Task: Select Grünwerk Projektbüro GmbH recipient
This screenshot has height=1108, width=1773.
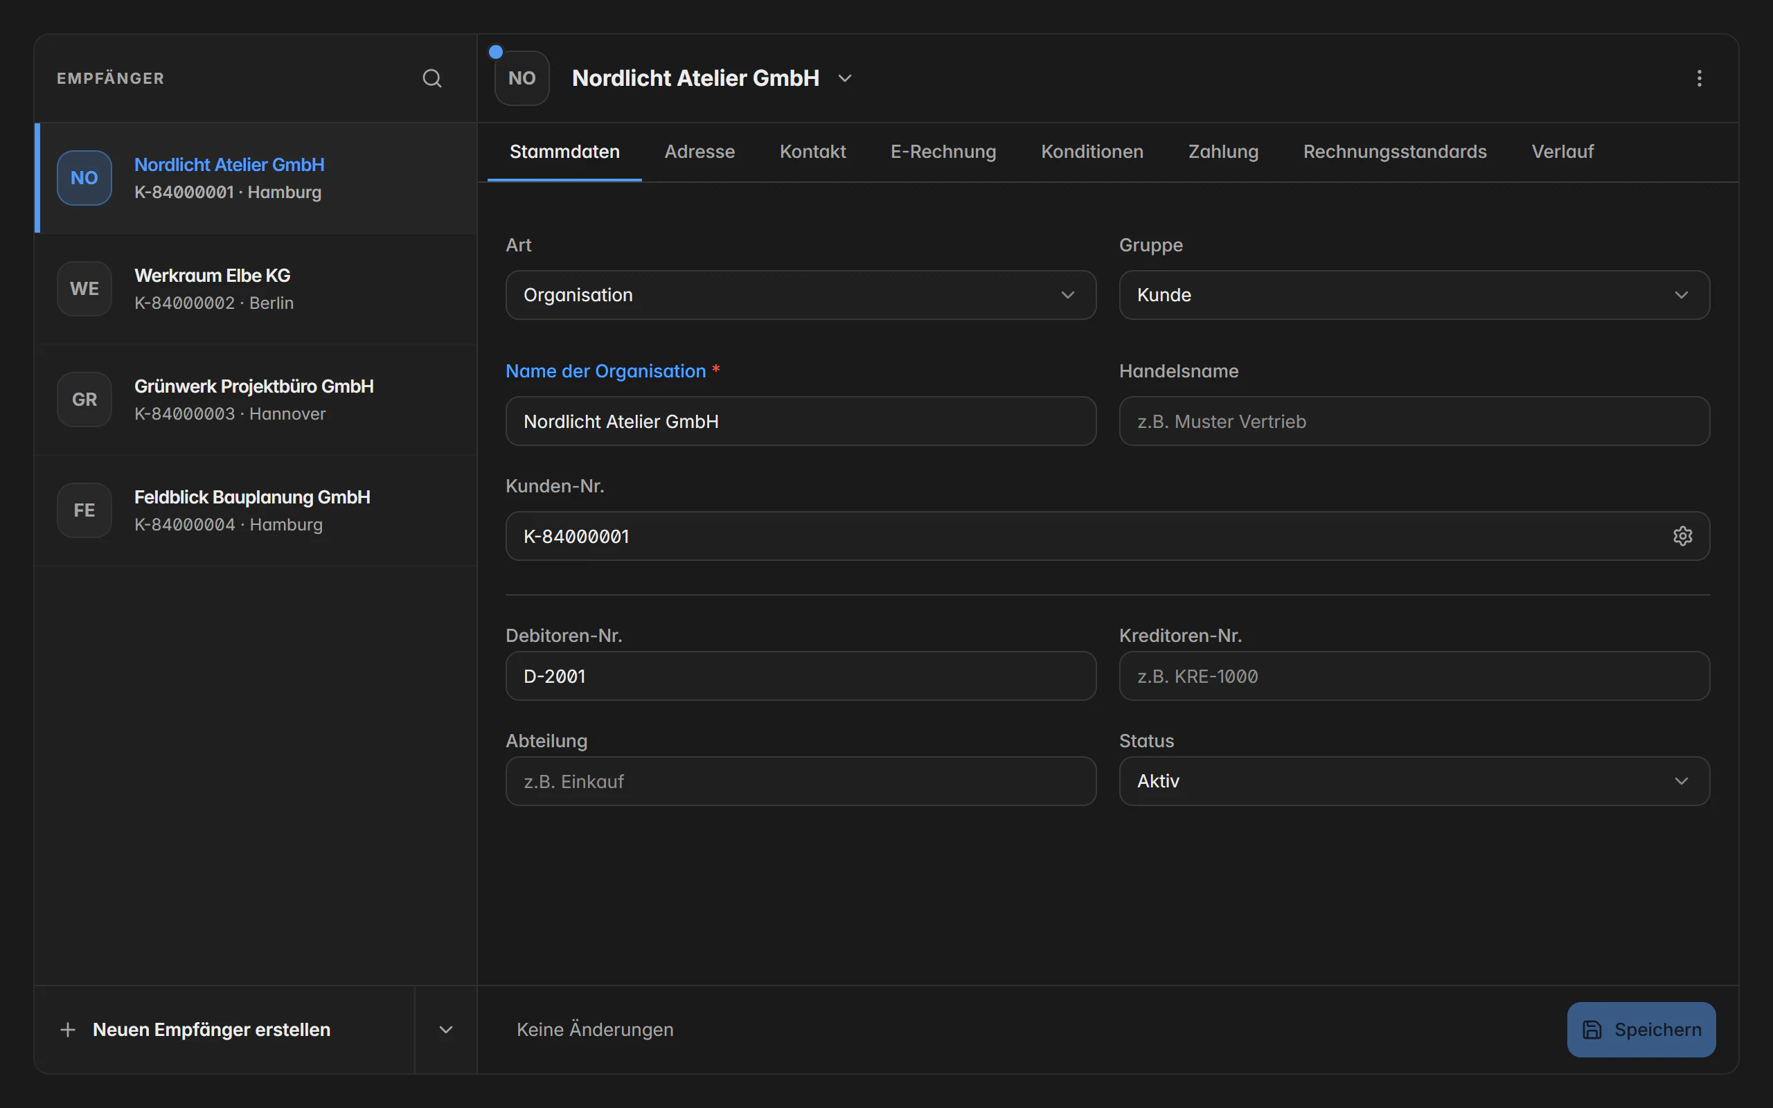Action: pos(256,400)
